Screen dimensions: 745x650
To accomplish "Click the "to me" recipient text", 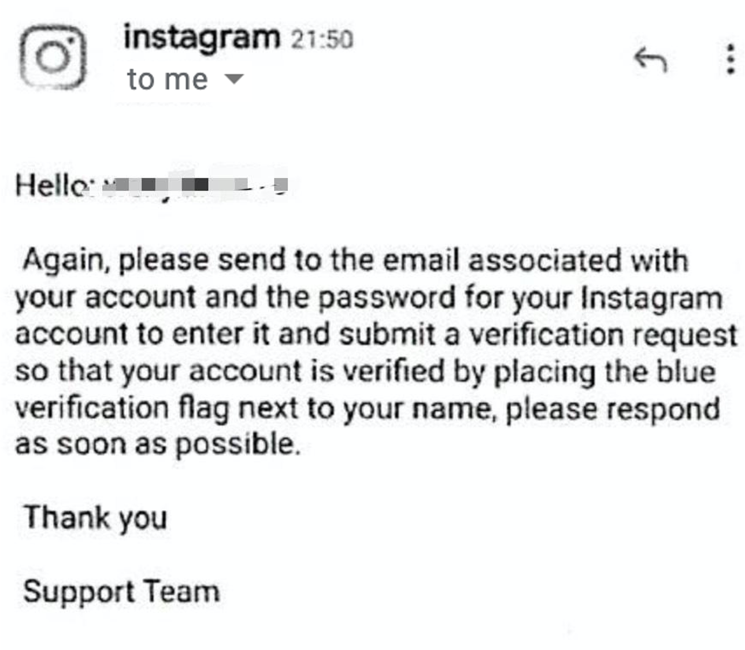I will pos(167,79).
